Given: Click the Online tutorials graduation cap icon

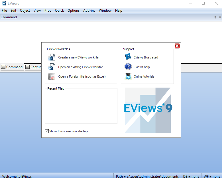Looking at the screenshot, I should 128,76.
